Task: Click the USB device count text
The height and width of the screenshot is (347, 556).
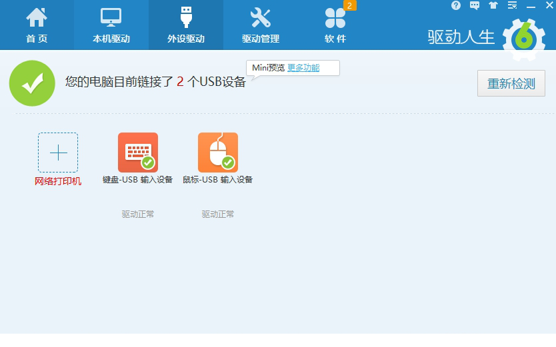Action: tap(155, 82)
